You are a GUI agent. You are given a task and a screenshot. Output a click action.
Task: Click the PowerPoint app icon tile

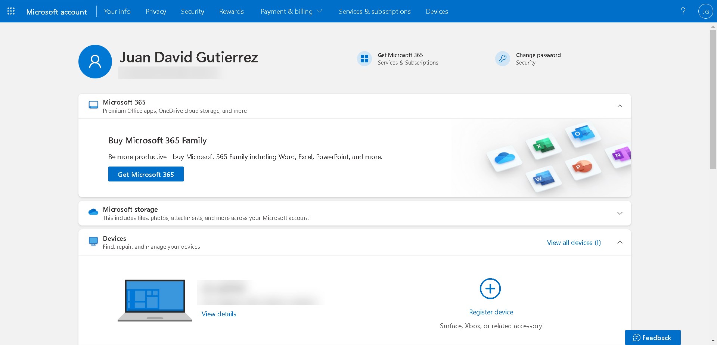[x=583, y=167]
